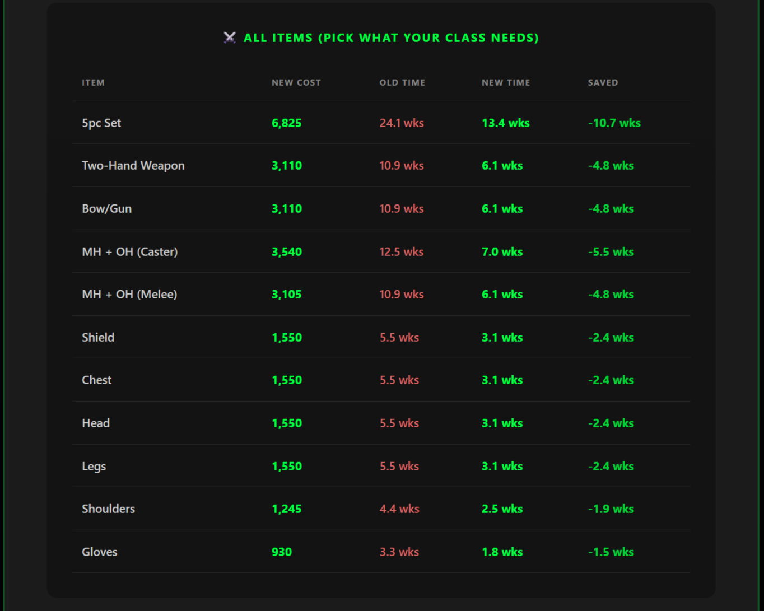Select the Shoulders item name

coord(108,509)
